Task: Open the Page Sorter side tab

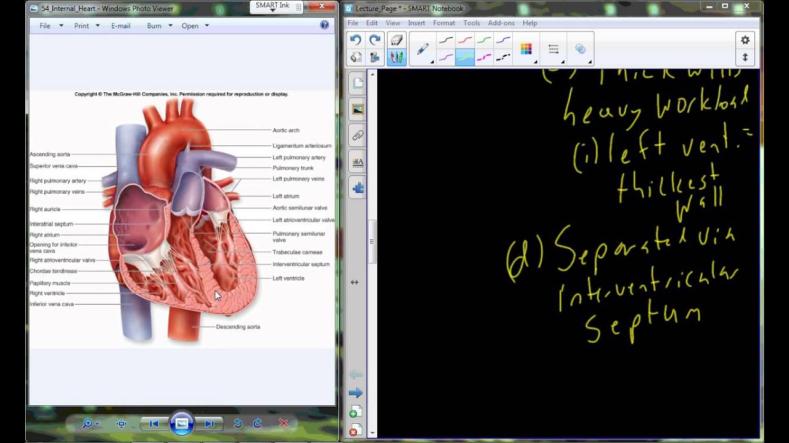Action: click(x=358, y=83)
